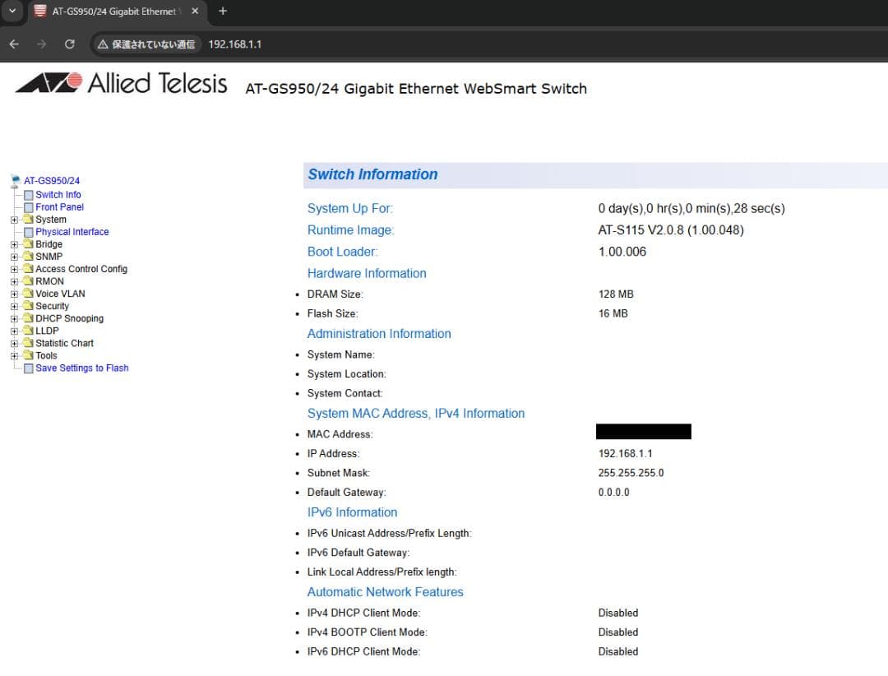Screen dimensions: 888x676
Task: Click the Voice VLAN folder icon
Action: (28, 294)
